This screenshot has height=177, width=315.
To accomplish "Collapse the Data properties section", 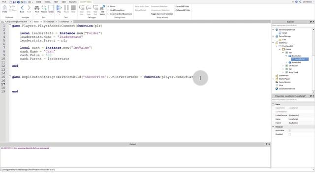I will (x=273, y=104).
